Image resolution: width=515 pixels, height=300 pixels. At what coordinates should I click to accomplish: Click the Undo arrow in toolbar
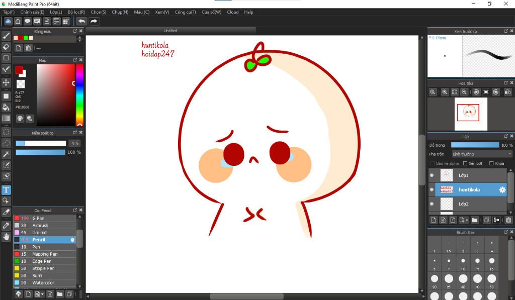click(x=81, y=21)
